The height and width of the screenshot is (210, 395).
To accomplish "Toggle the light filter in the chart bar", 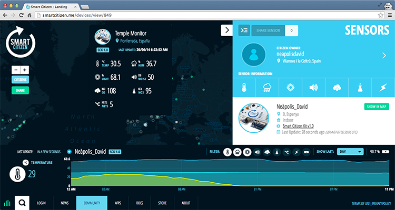I will tap(247, 152).
